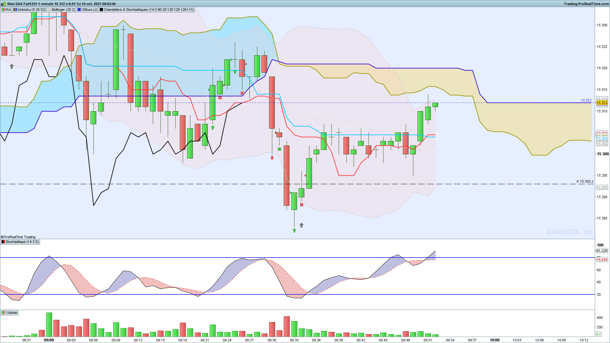
Task: Click the gray up arrow at the chart's far left
Action: [x=12, y=66]
